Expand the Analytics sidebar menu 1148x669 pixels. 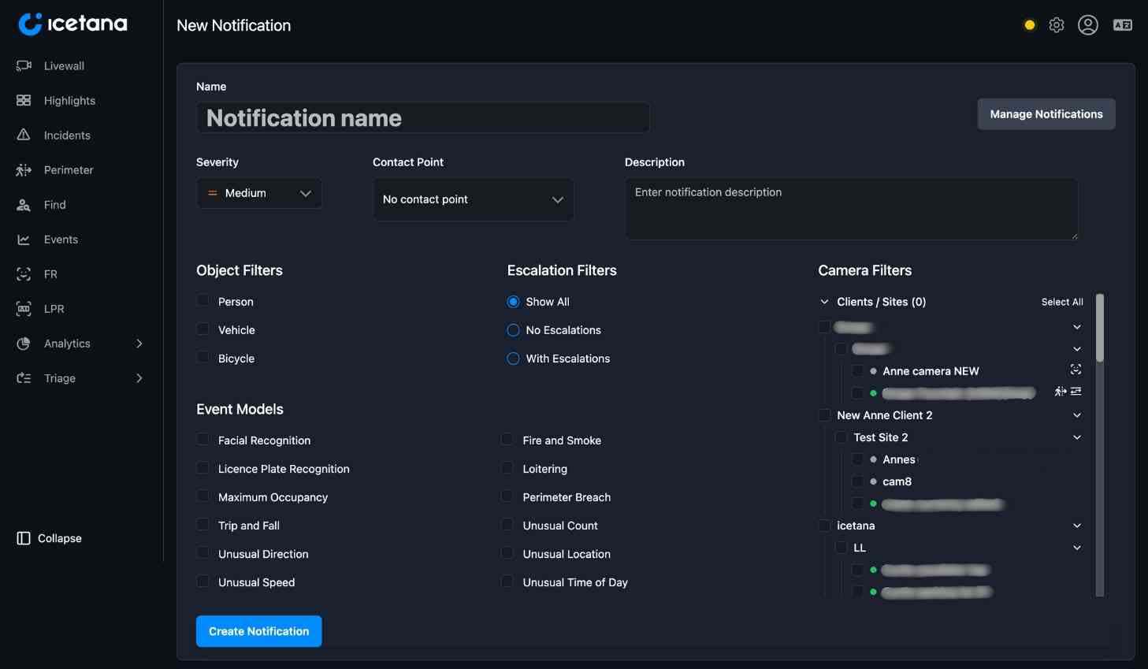139,344
